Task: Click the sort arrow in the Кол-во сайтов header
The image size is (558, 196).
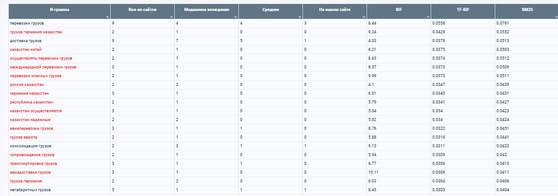Action: pyautogui.click(x=172, y=17)
